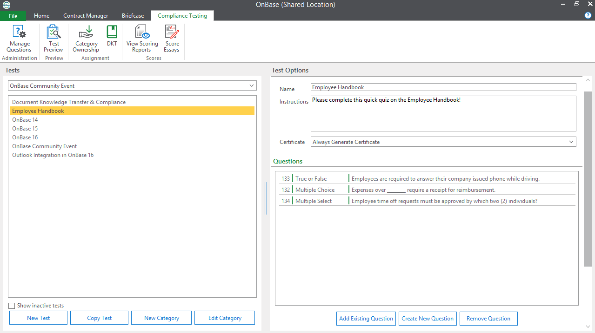Image resolution: width=595 pixels, height=333 pixels.
Task: Switch to the Briefcase tab
Action: coord(133,16)
